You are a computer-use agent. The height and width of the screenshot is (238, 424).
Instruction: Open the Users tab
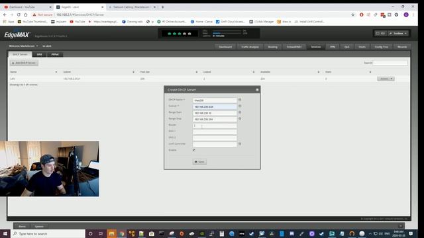pyautogui.click(x=362, y=47)
